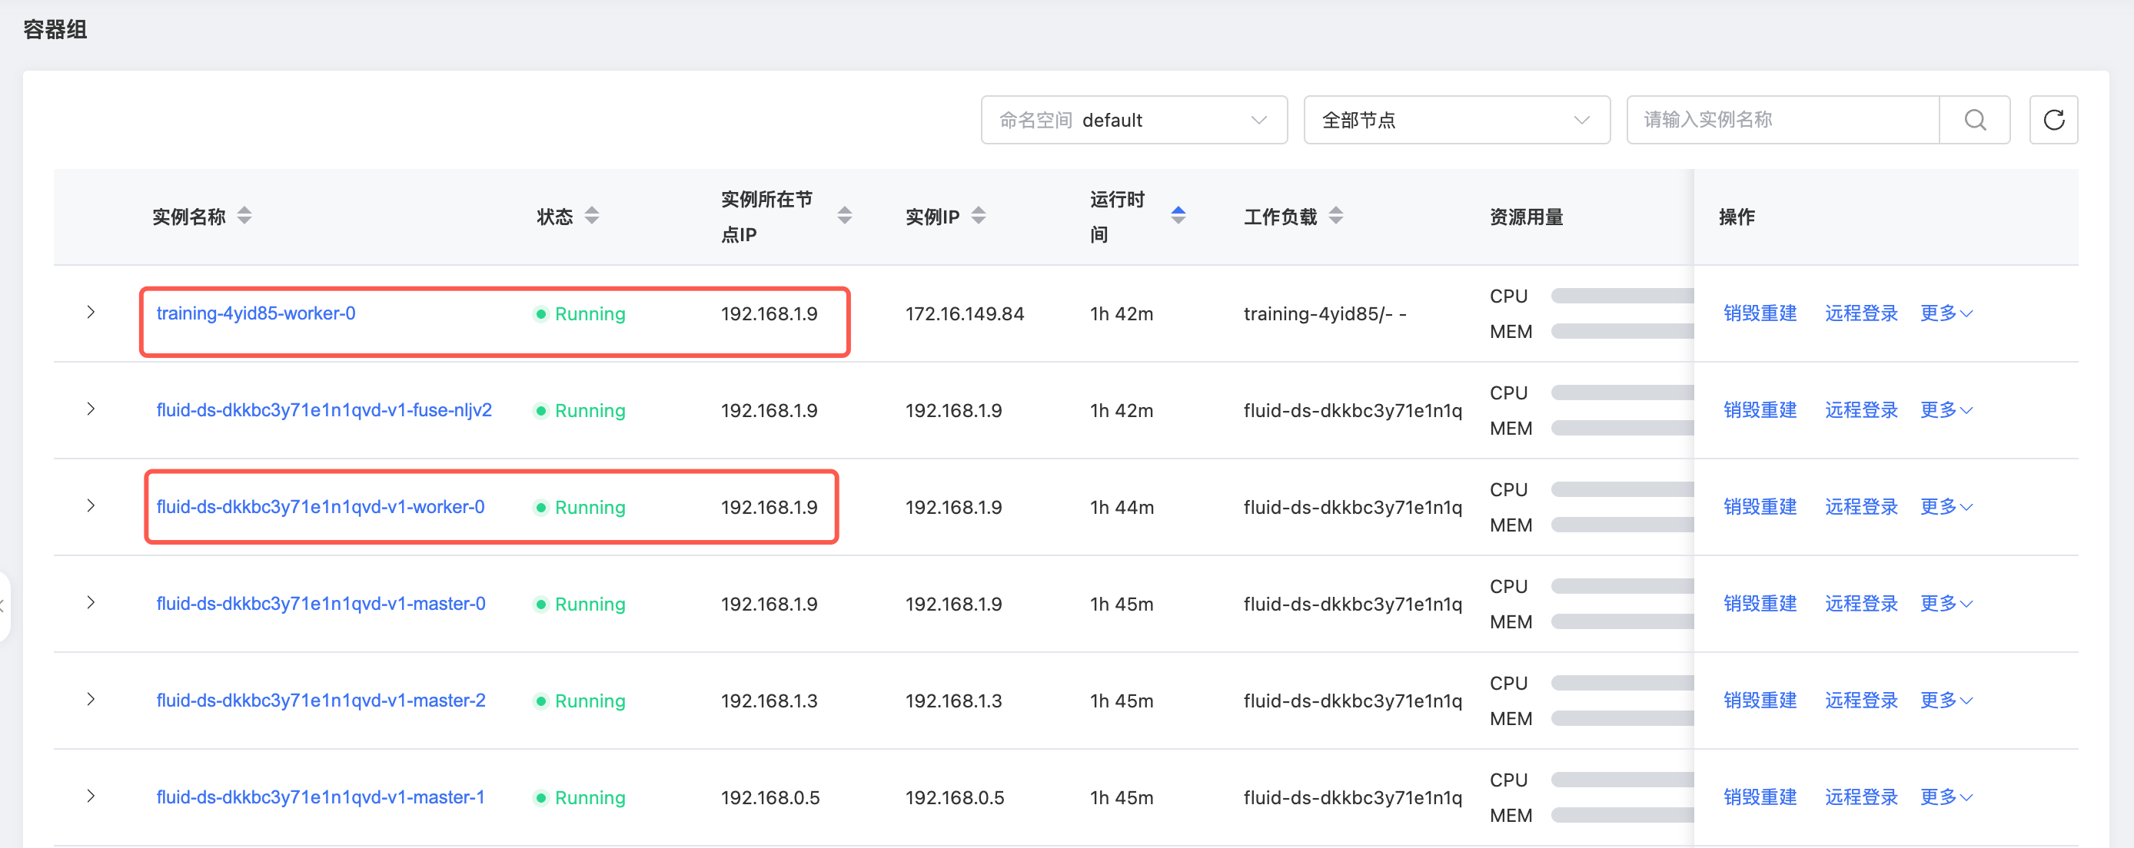Image resolution: width=2134 pixels, height=848 pixels.
Task: Open the namespace default dropdown
Action: tap(1133, 120)
